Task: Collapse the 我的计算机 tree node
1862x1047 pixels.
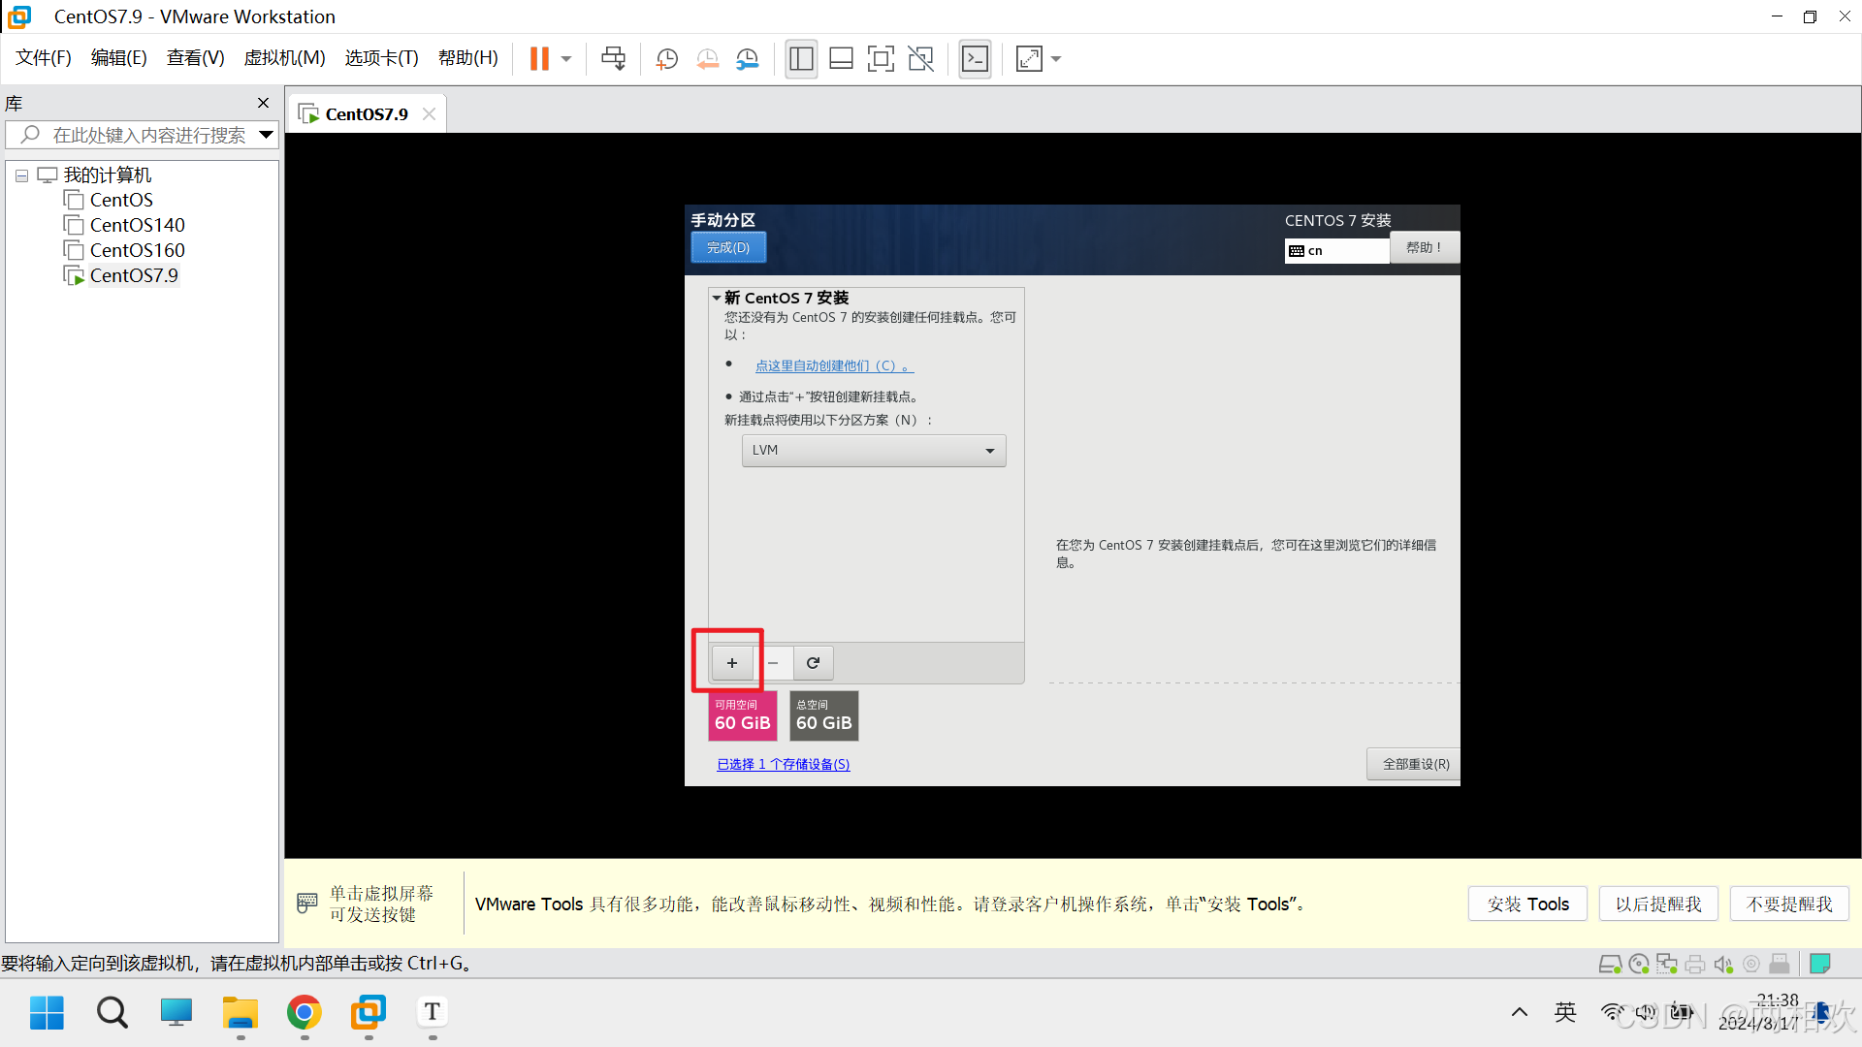Action: click(x=21, y=175)
